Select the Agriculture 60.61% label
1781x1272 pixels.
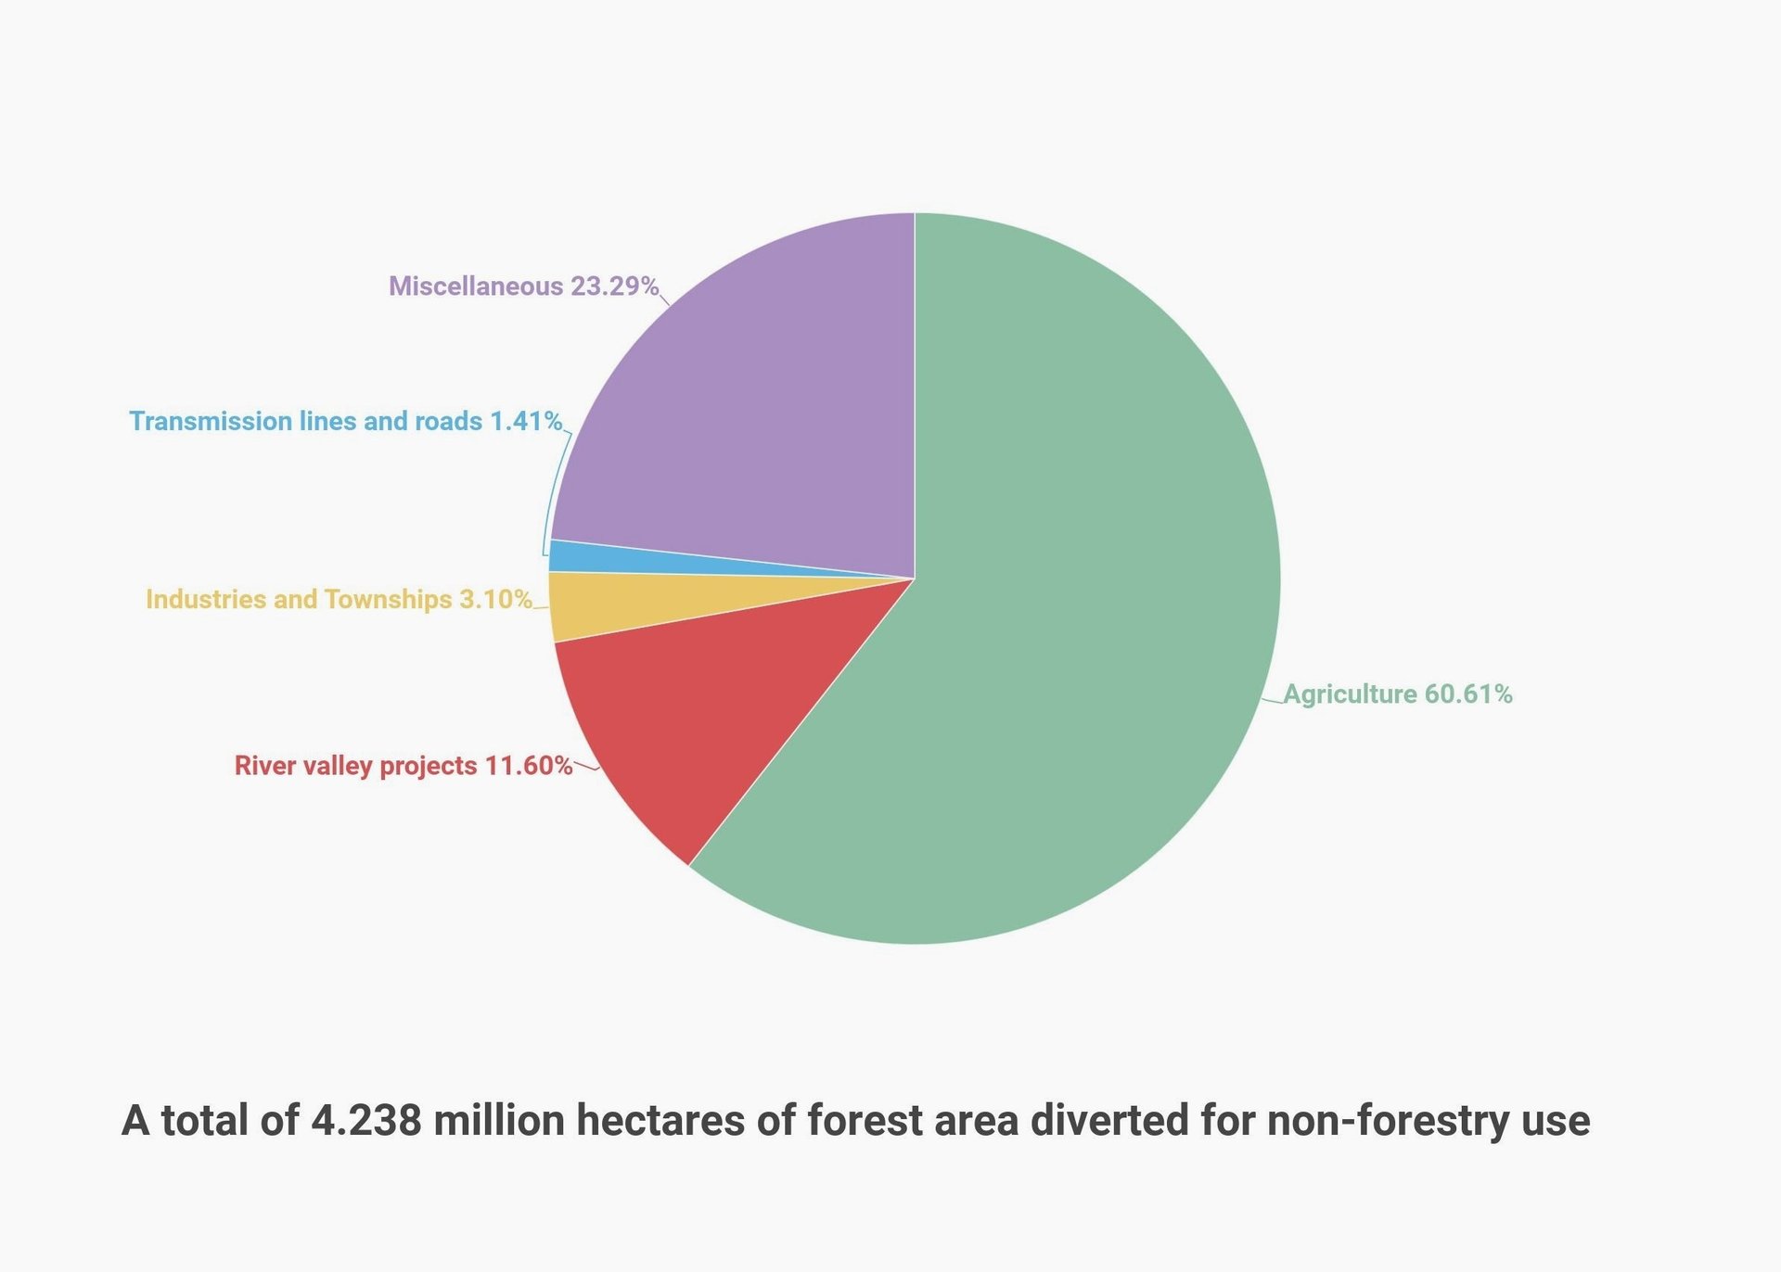[1398, 694]
